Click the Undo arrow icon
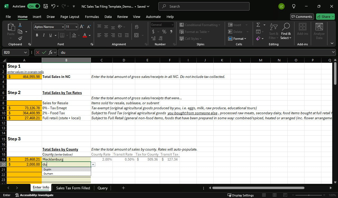Image resolution: width=338 pixels, height=198 pixels. pos(53,6)
